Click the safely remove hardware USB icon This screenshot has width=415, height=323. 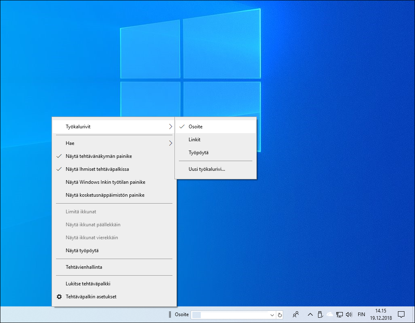[x=320, y=314]
